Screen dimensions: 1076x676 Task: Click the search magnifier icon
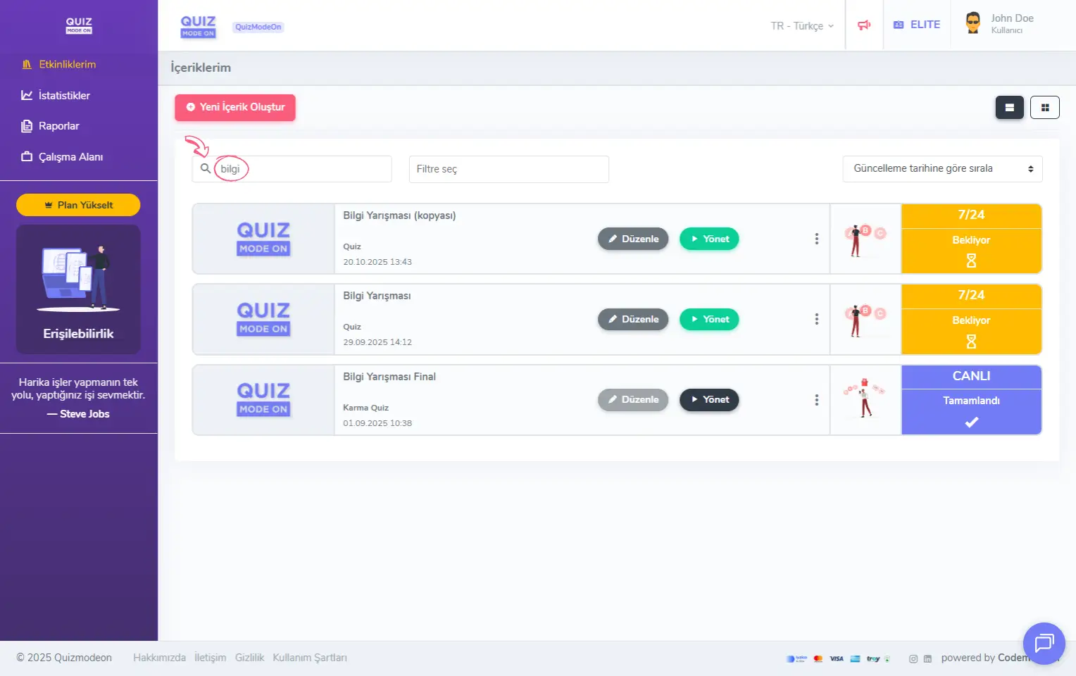click(x=205, y=168)
